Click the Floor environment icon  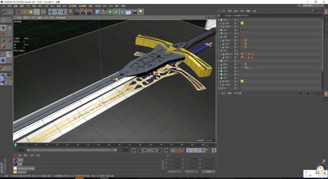pos(128,12)
